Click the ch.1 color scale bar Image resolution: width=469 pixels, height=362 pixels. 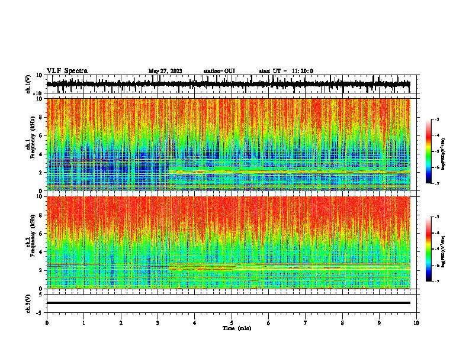428,151
